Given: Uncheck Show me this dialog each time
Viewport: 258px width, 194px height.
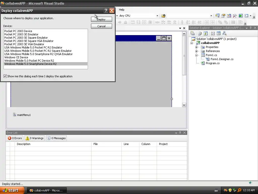Looking at the screenshot, I should tap(5, 76).
